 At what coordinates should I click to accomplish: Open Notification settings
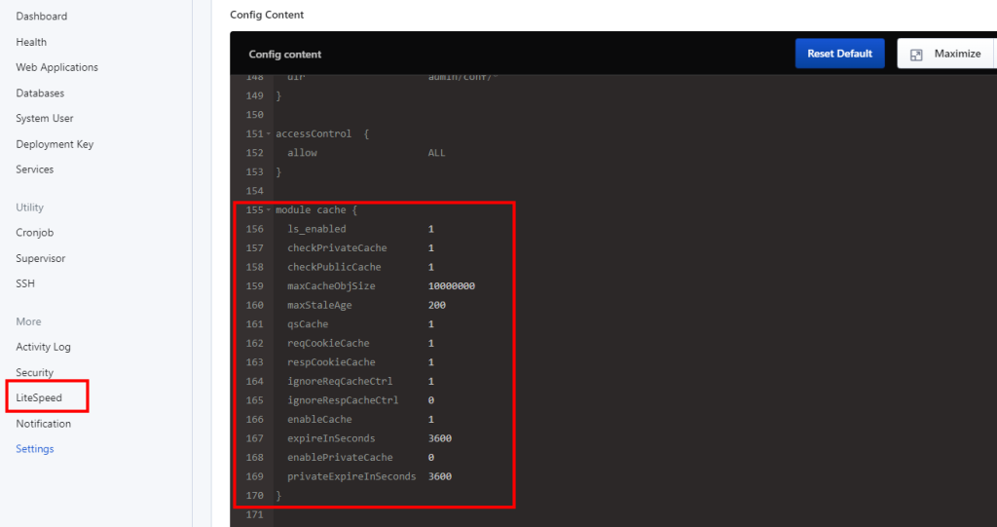[x=43, y=423]
